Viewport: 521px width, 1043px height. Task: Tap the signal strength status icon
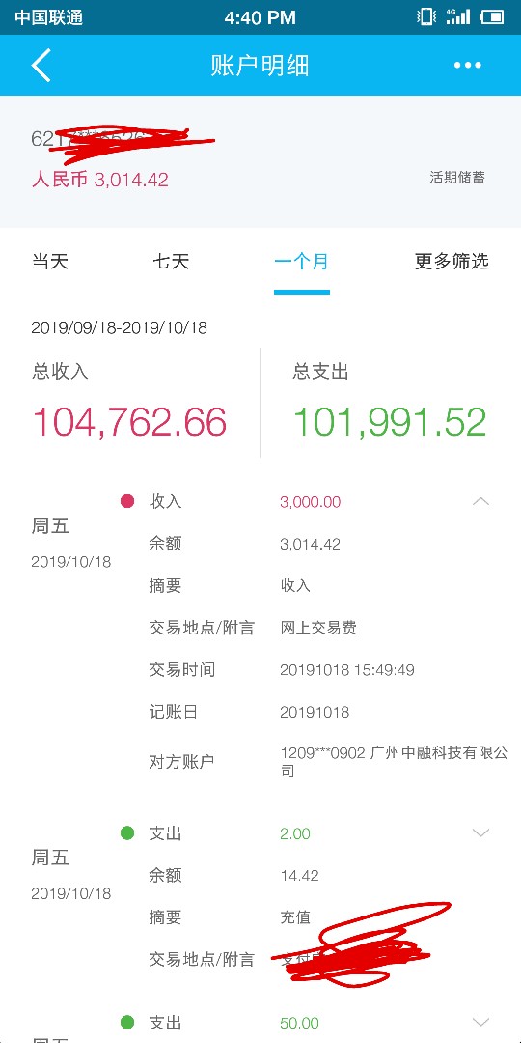point(458,16)
